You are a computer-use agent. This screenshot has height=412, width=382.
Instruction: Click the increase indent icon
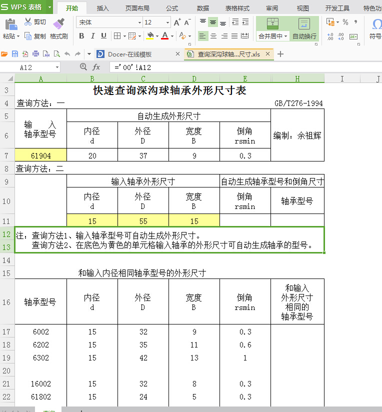pyautogui.click(x=245, y=22)
